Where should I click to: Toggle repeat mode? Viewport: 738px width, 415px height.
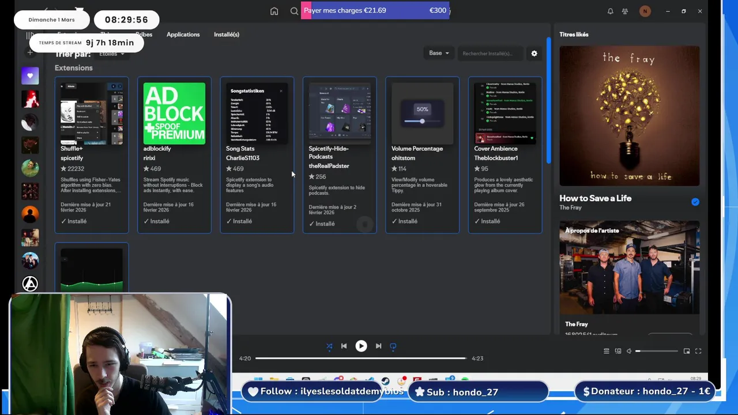click(x=393, y=346)
